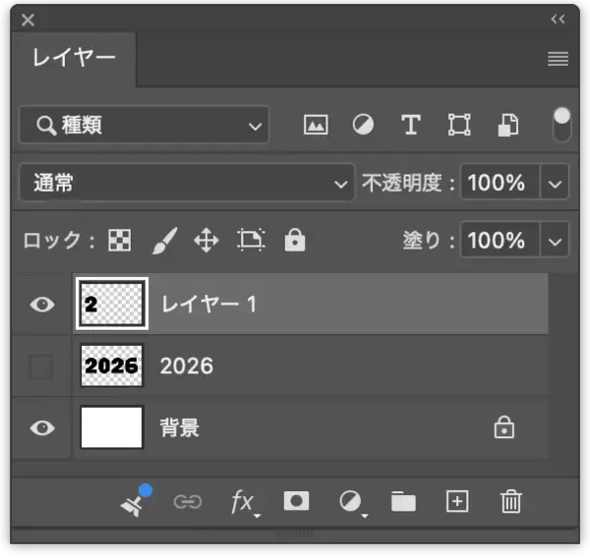This screenshot has width=590, height=558.
Task: Filter for smart object layers icon
Action: [x=508, y=125]
